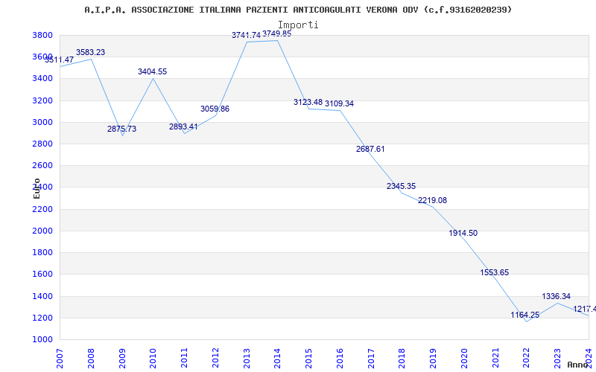The image size is (596, 372).
Task: Click the data label 3404.55
Action: point(153,71)
